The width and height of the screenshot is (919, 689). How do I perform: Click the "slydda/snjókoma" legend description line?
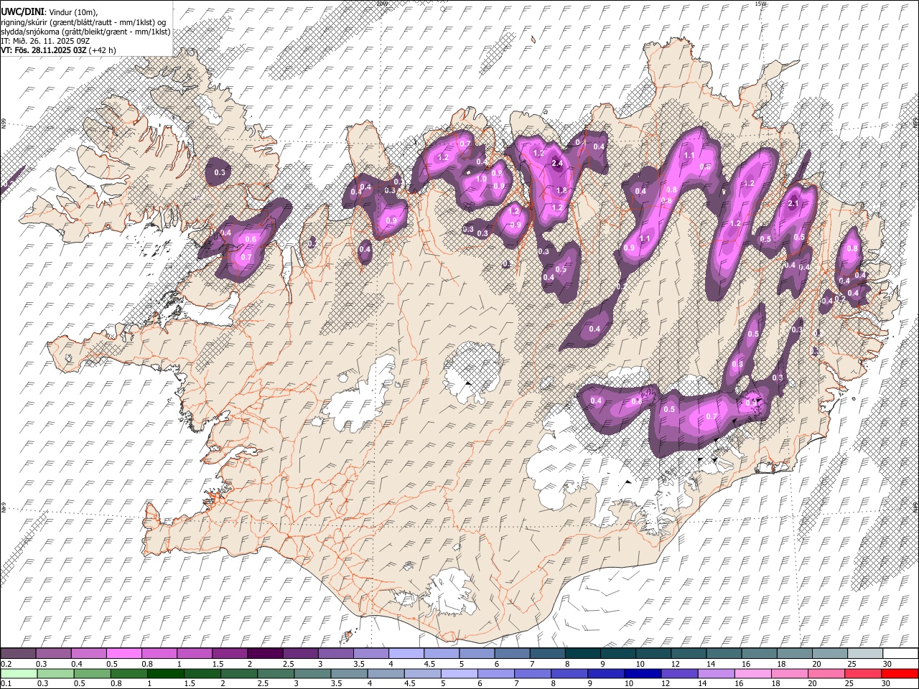coord(85,31)
